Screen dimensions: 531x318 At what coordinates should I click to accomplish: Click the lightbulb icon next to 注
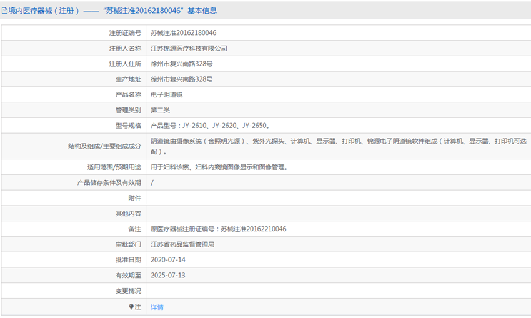(131, 307)
